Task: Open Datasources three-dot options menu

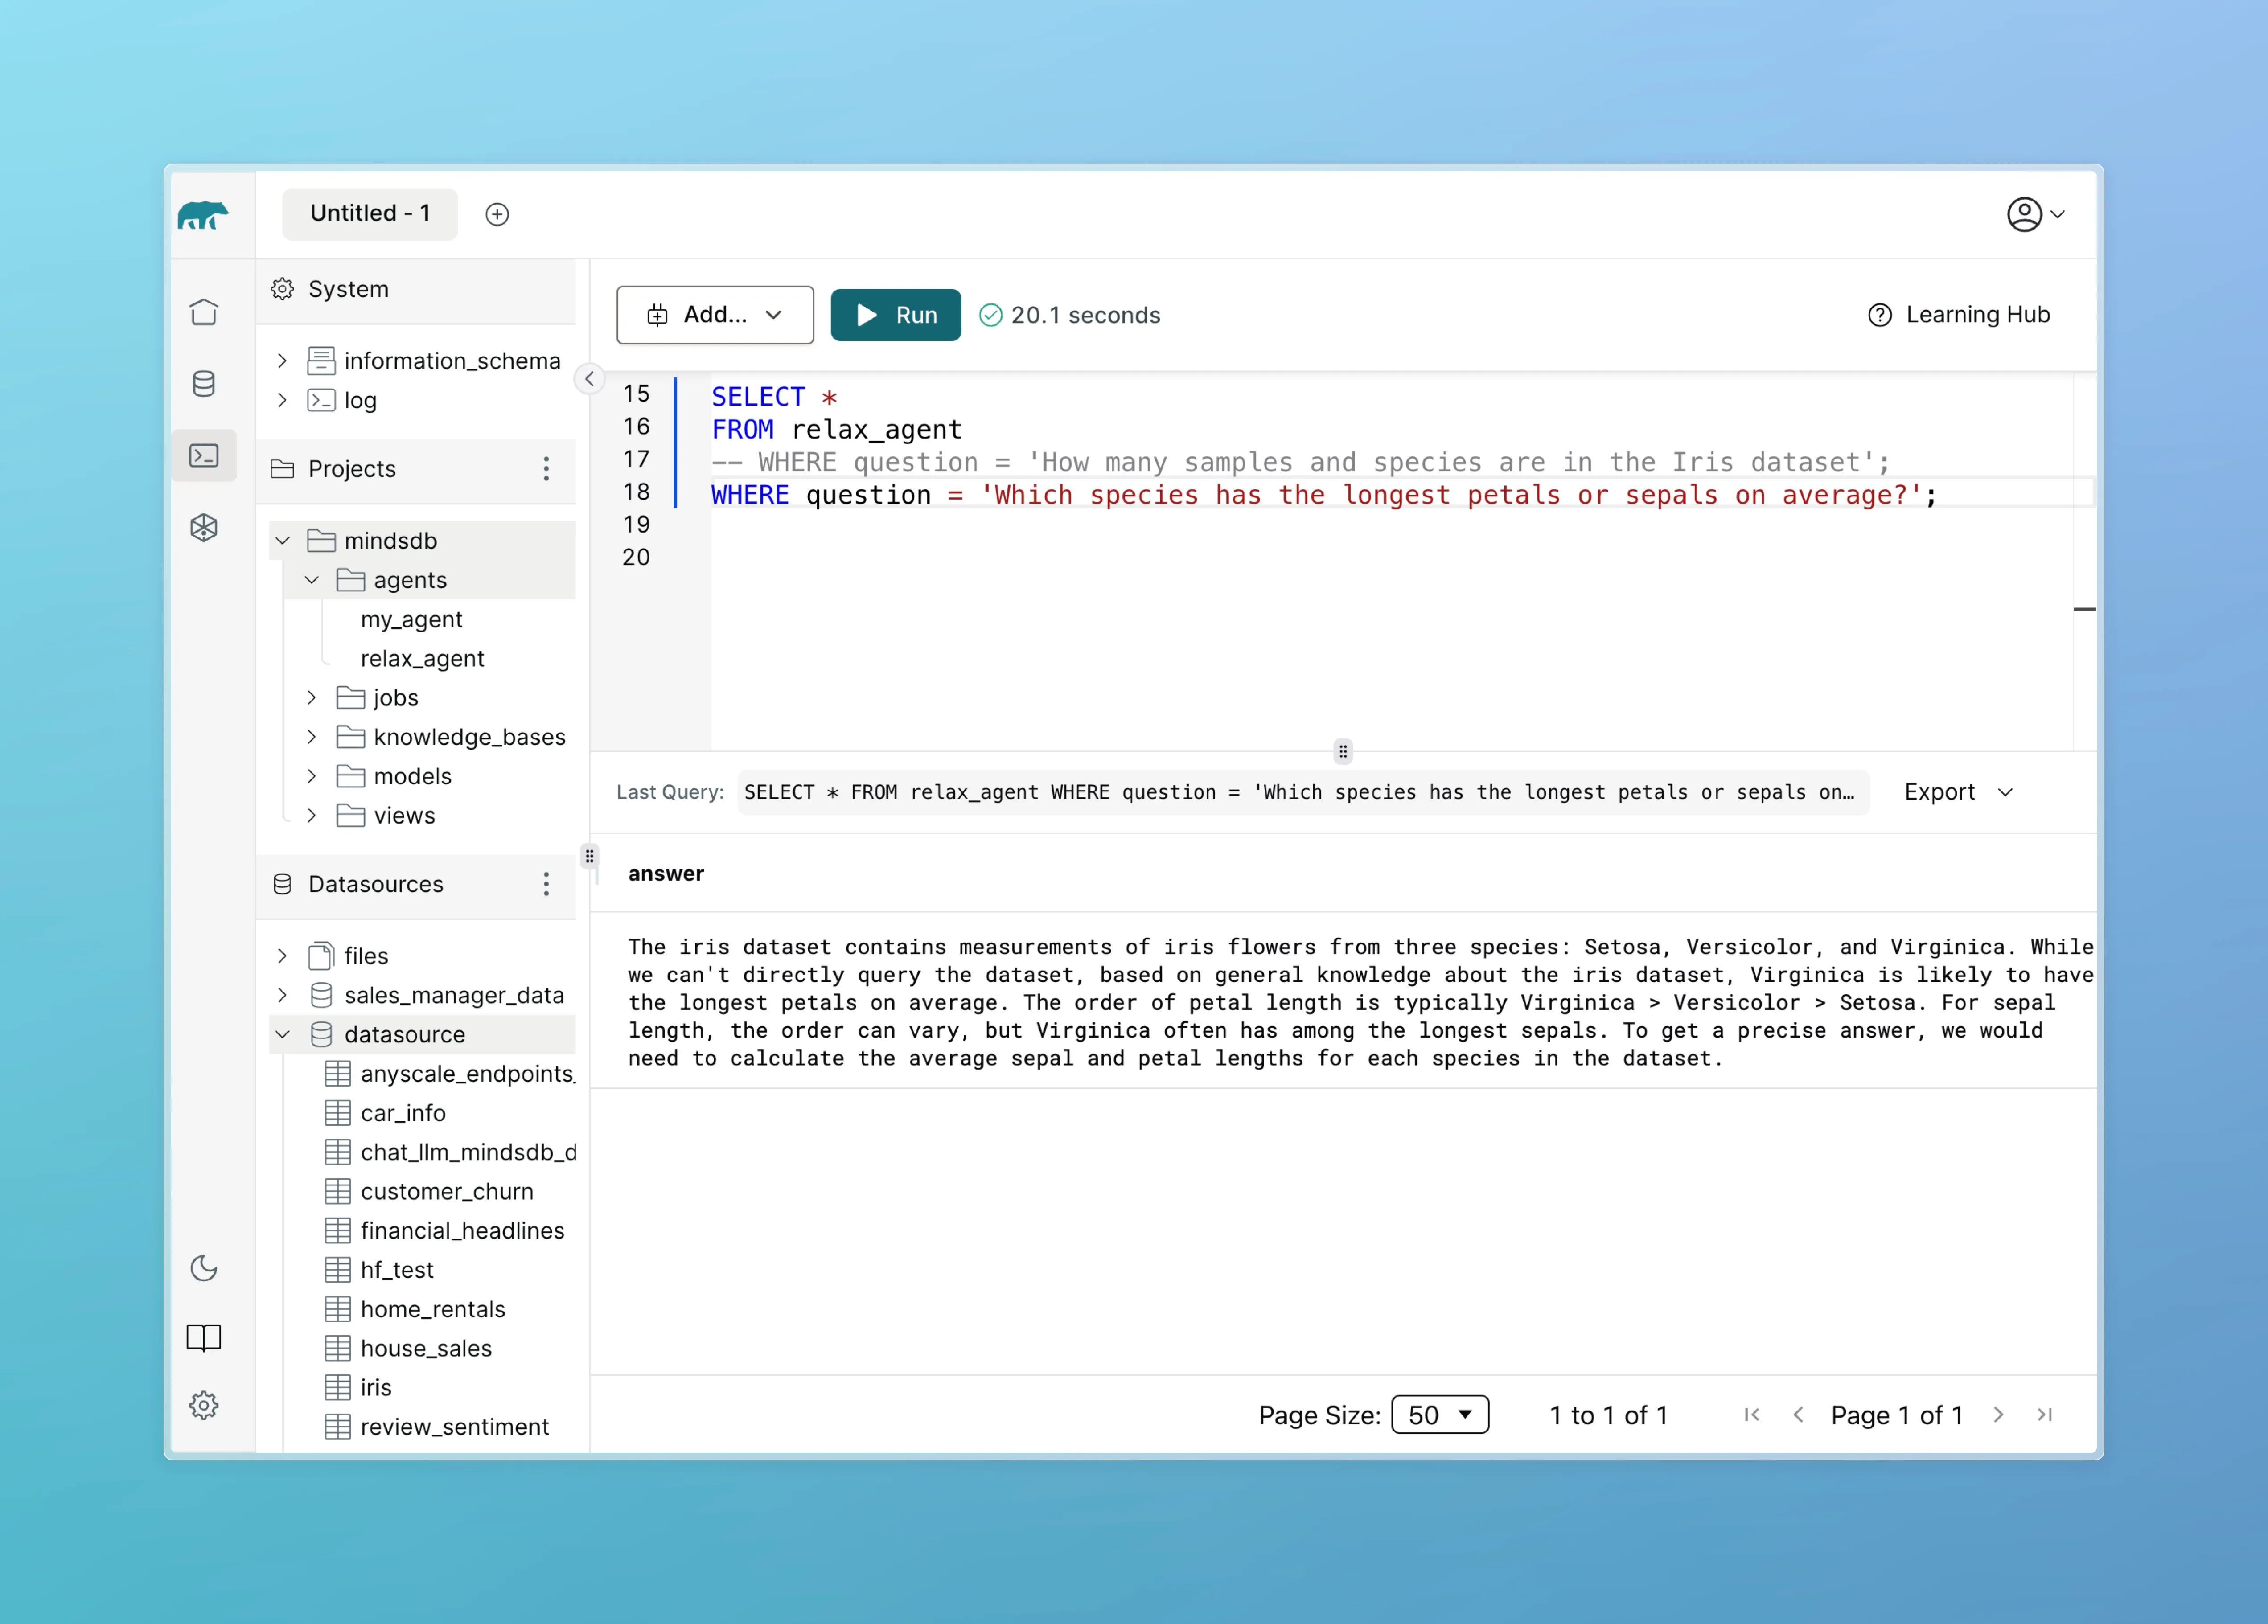Action: point(546,884)
